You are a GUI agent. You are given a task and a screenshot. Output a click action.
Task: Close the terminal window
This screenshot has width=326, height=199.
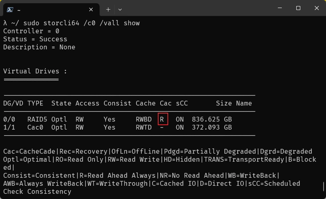pos(316,8)
